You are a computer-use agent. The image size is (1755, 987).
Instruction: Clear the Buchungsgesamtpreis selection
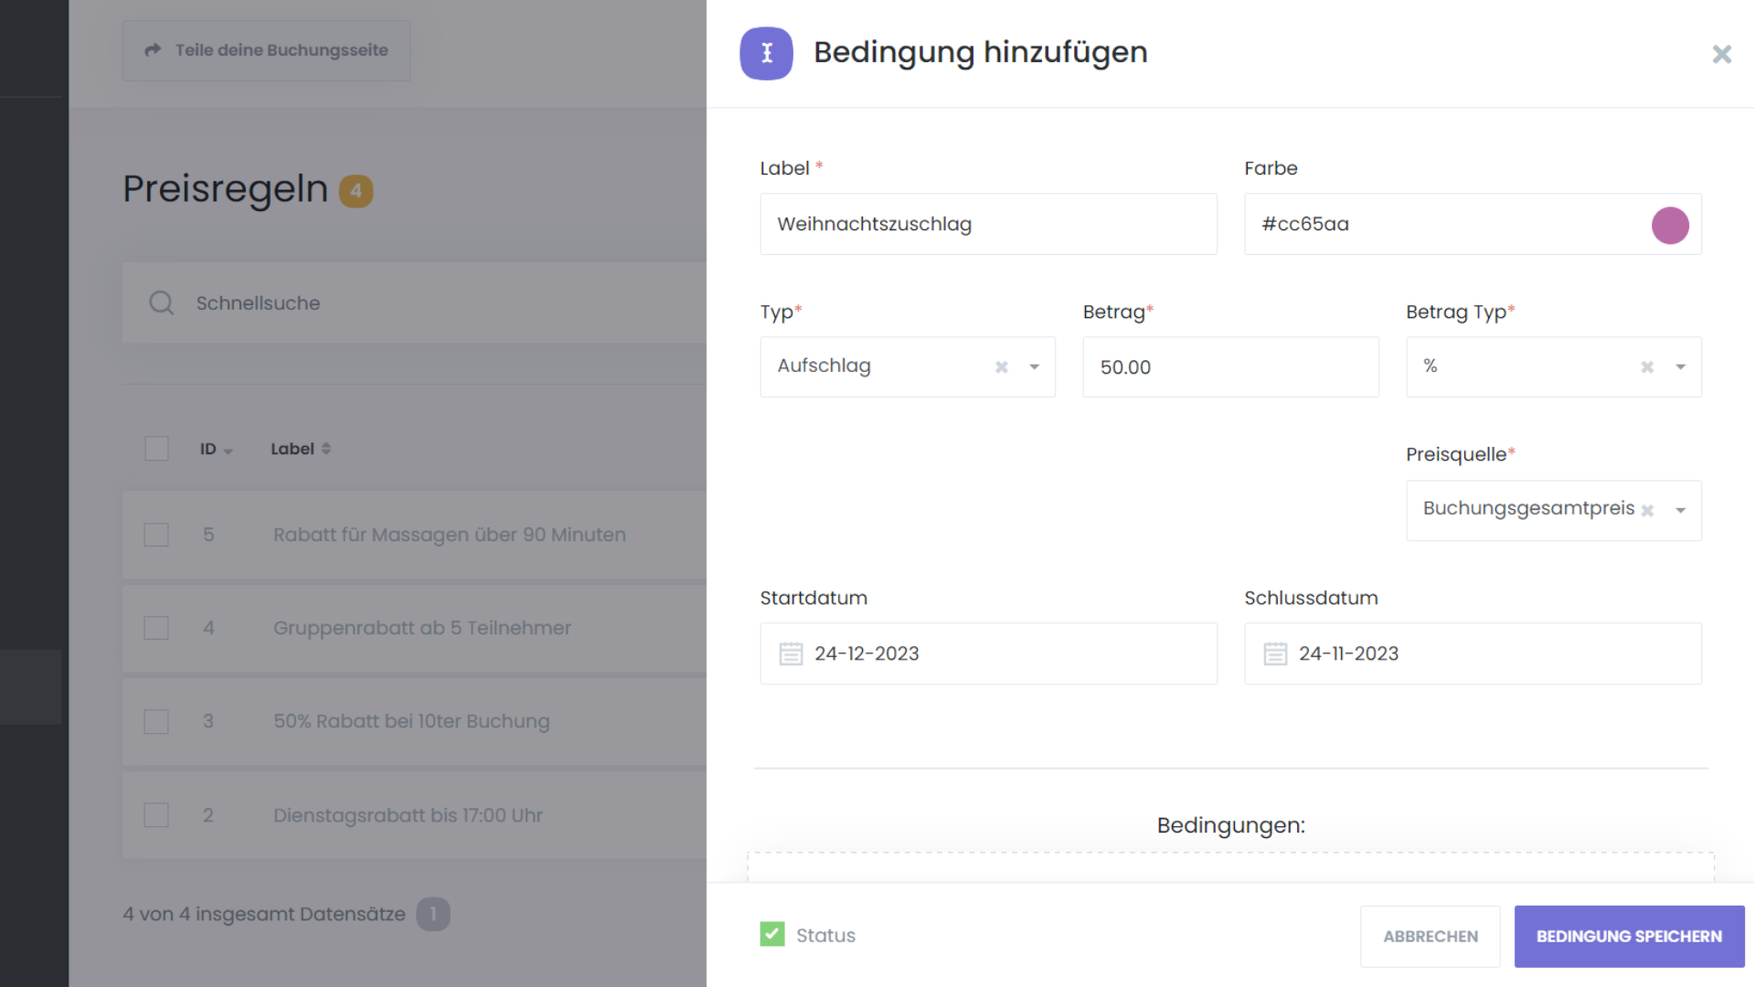point(1647,511)
